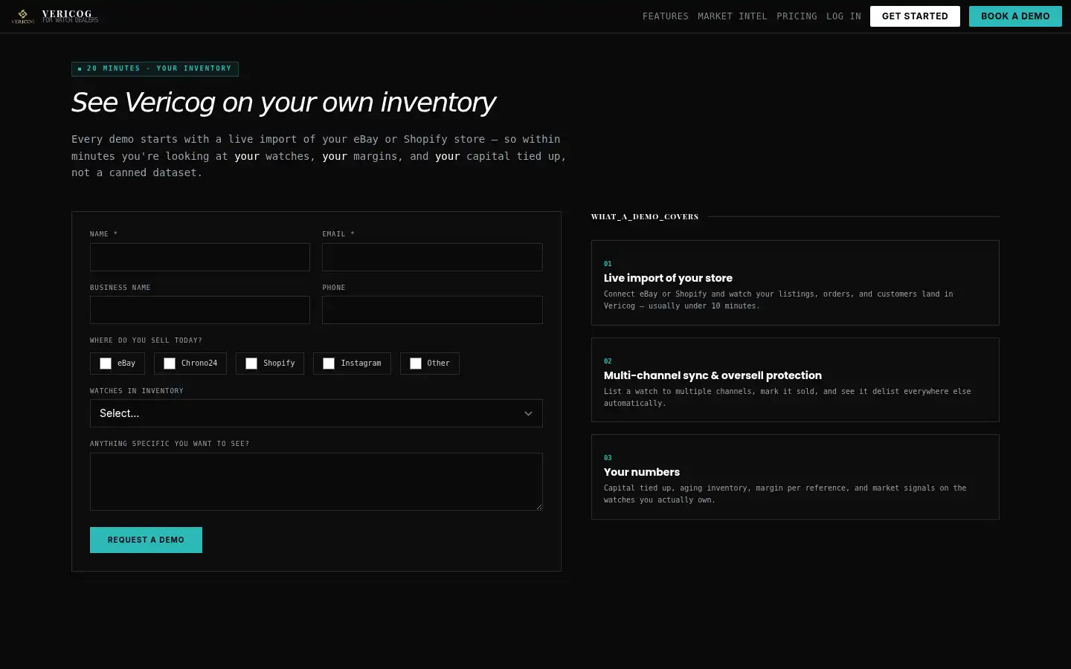
Task: Open the Pricing nav link
Action: 797,16
